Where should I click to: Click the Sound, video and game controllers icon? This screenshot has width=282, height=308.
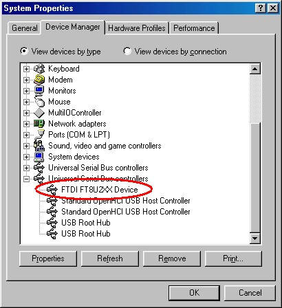(39, 146)
